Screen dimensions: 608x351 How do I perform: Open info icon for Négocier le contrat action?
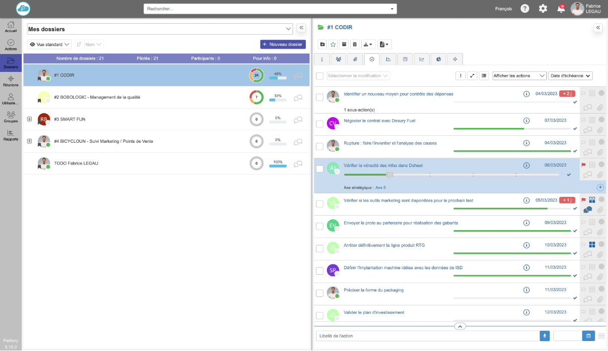[526, 120]
